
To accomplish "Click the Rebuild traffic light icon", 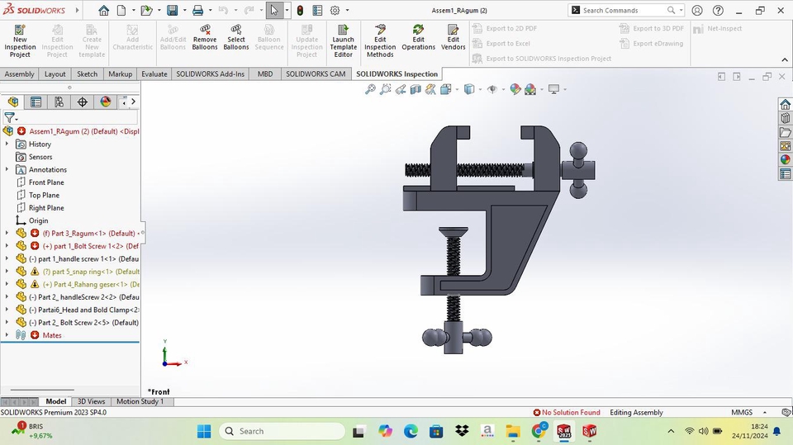I will coord(300,10).
